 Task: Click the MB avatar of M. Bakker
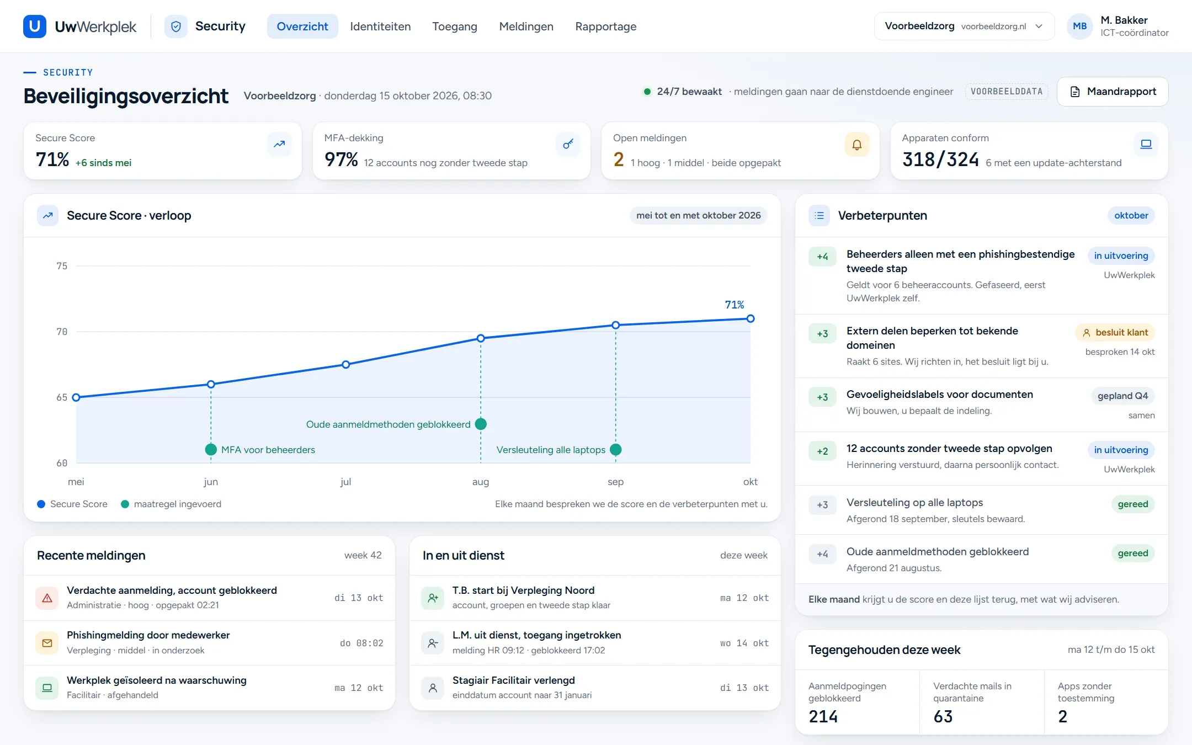[1079, 26]
